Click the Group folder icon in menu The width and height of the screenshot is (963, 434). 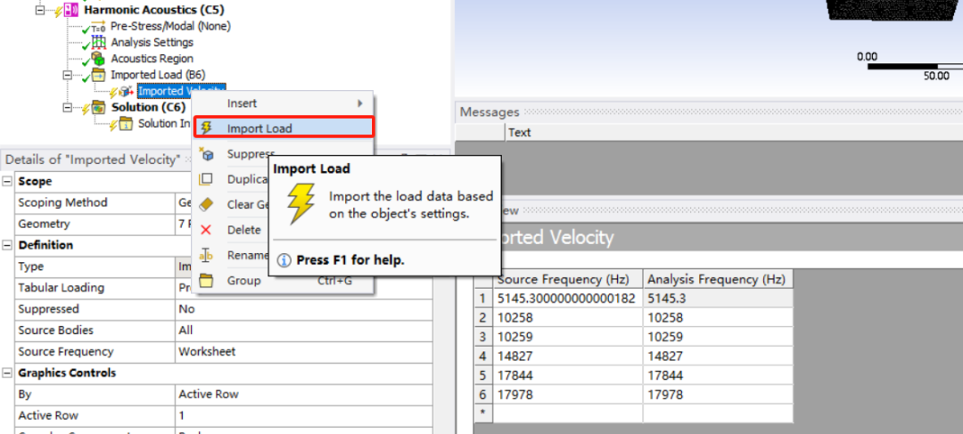point(206,281)
